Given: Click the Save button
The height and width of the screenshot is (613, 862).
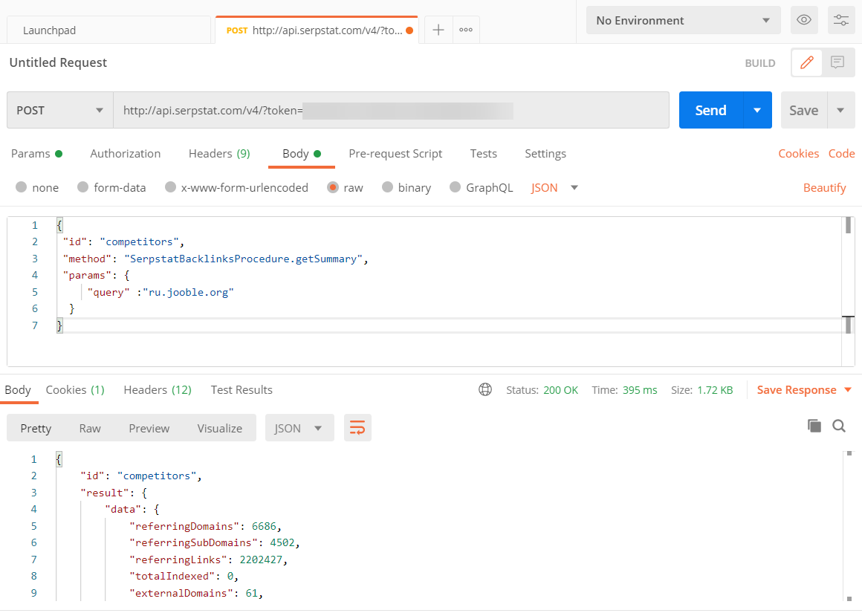Looking at the screenshot, I should pos(804,110).
